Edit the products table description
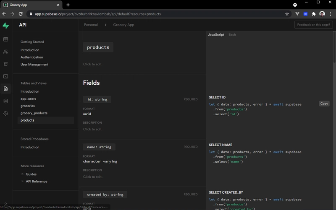The image size is (336, 210). click(93, 64)
